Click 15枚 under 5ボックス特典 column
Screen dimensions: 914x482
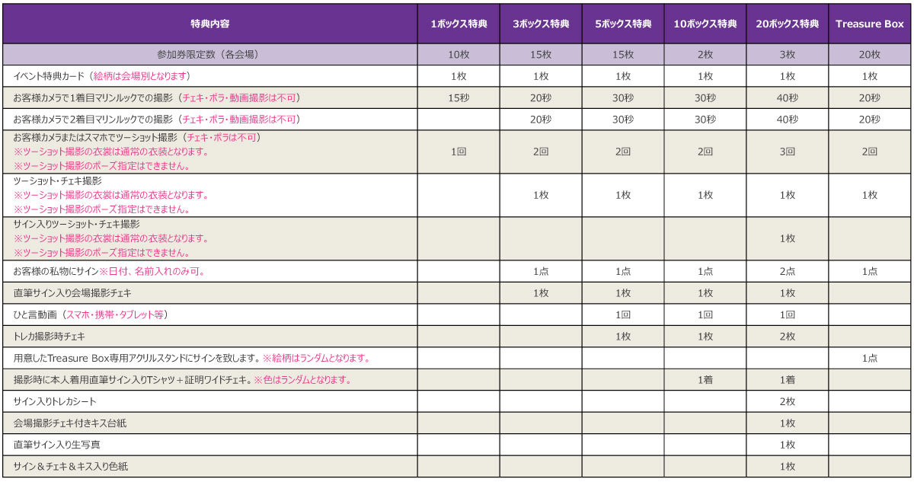pyautogui.click(x=623, y=55)
